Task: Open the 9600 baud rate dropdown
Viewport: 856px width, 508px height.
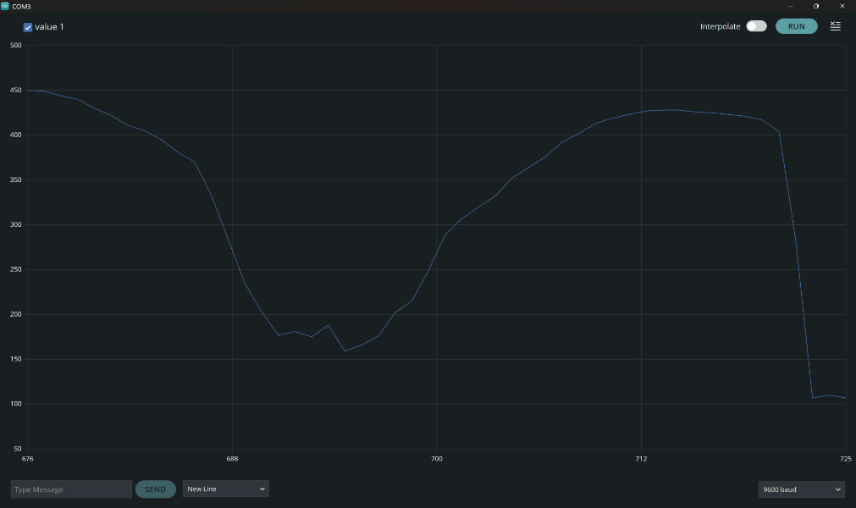Action: (x=802, y=489)
